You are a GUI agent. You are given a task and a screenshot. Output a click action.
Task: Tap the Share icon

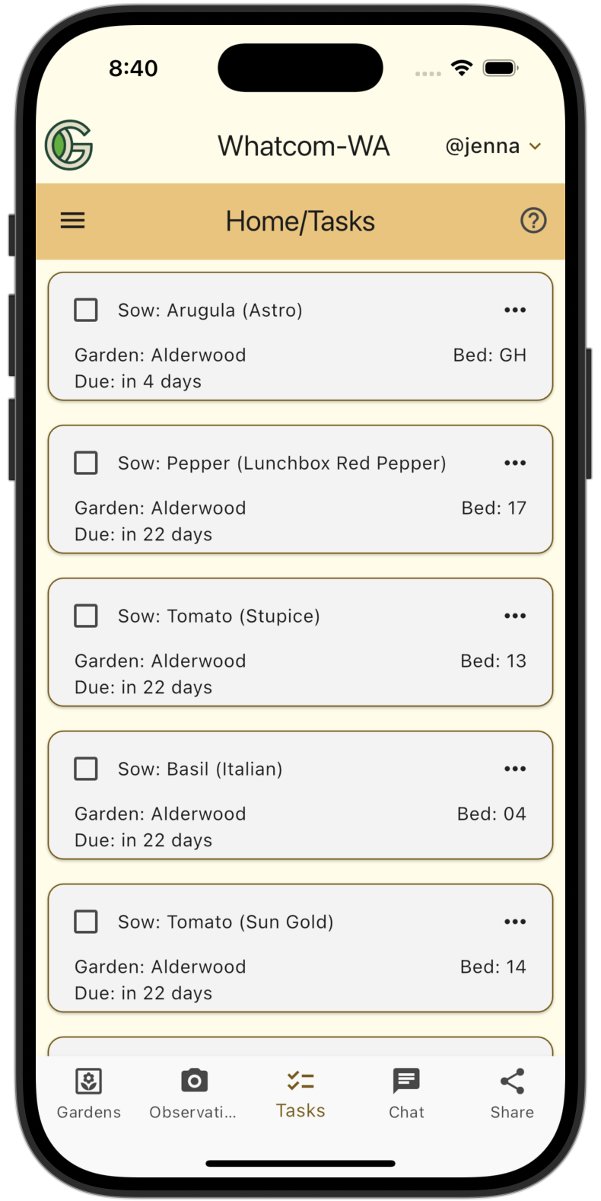[512, 1081]
